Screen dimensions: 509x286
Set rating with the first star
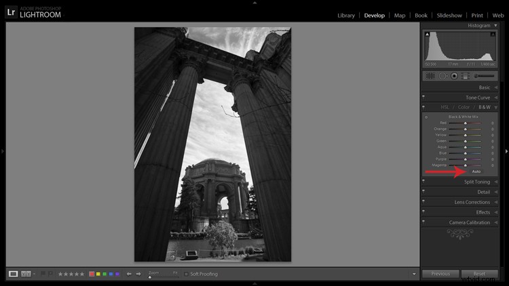tap(60, 274)
